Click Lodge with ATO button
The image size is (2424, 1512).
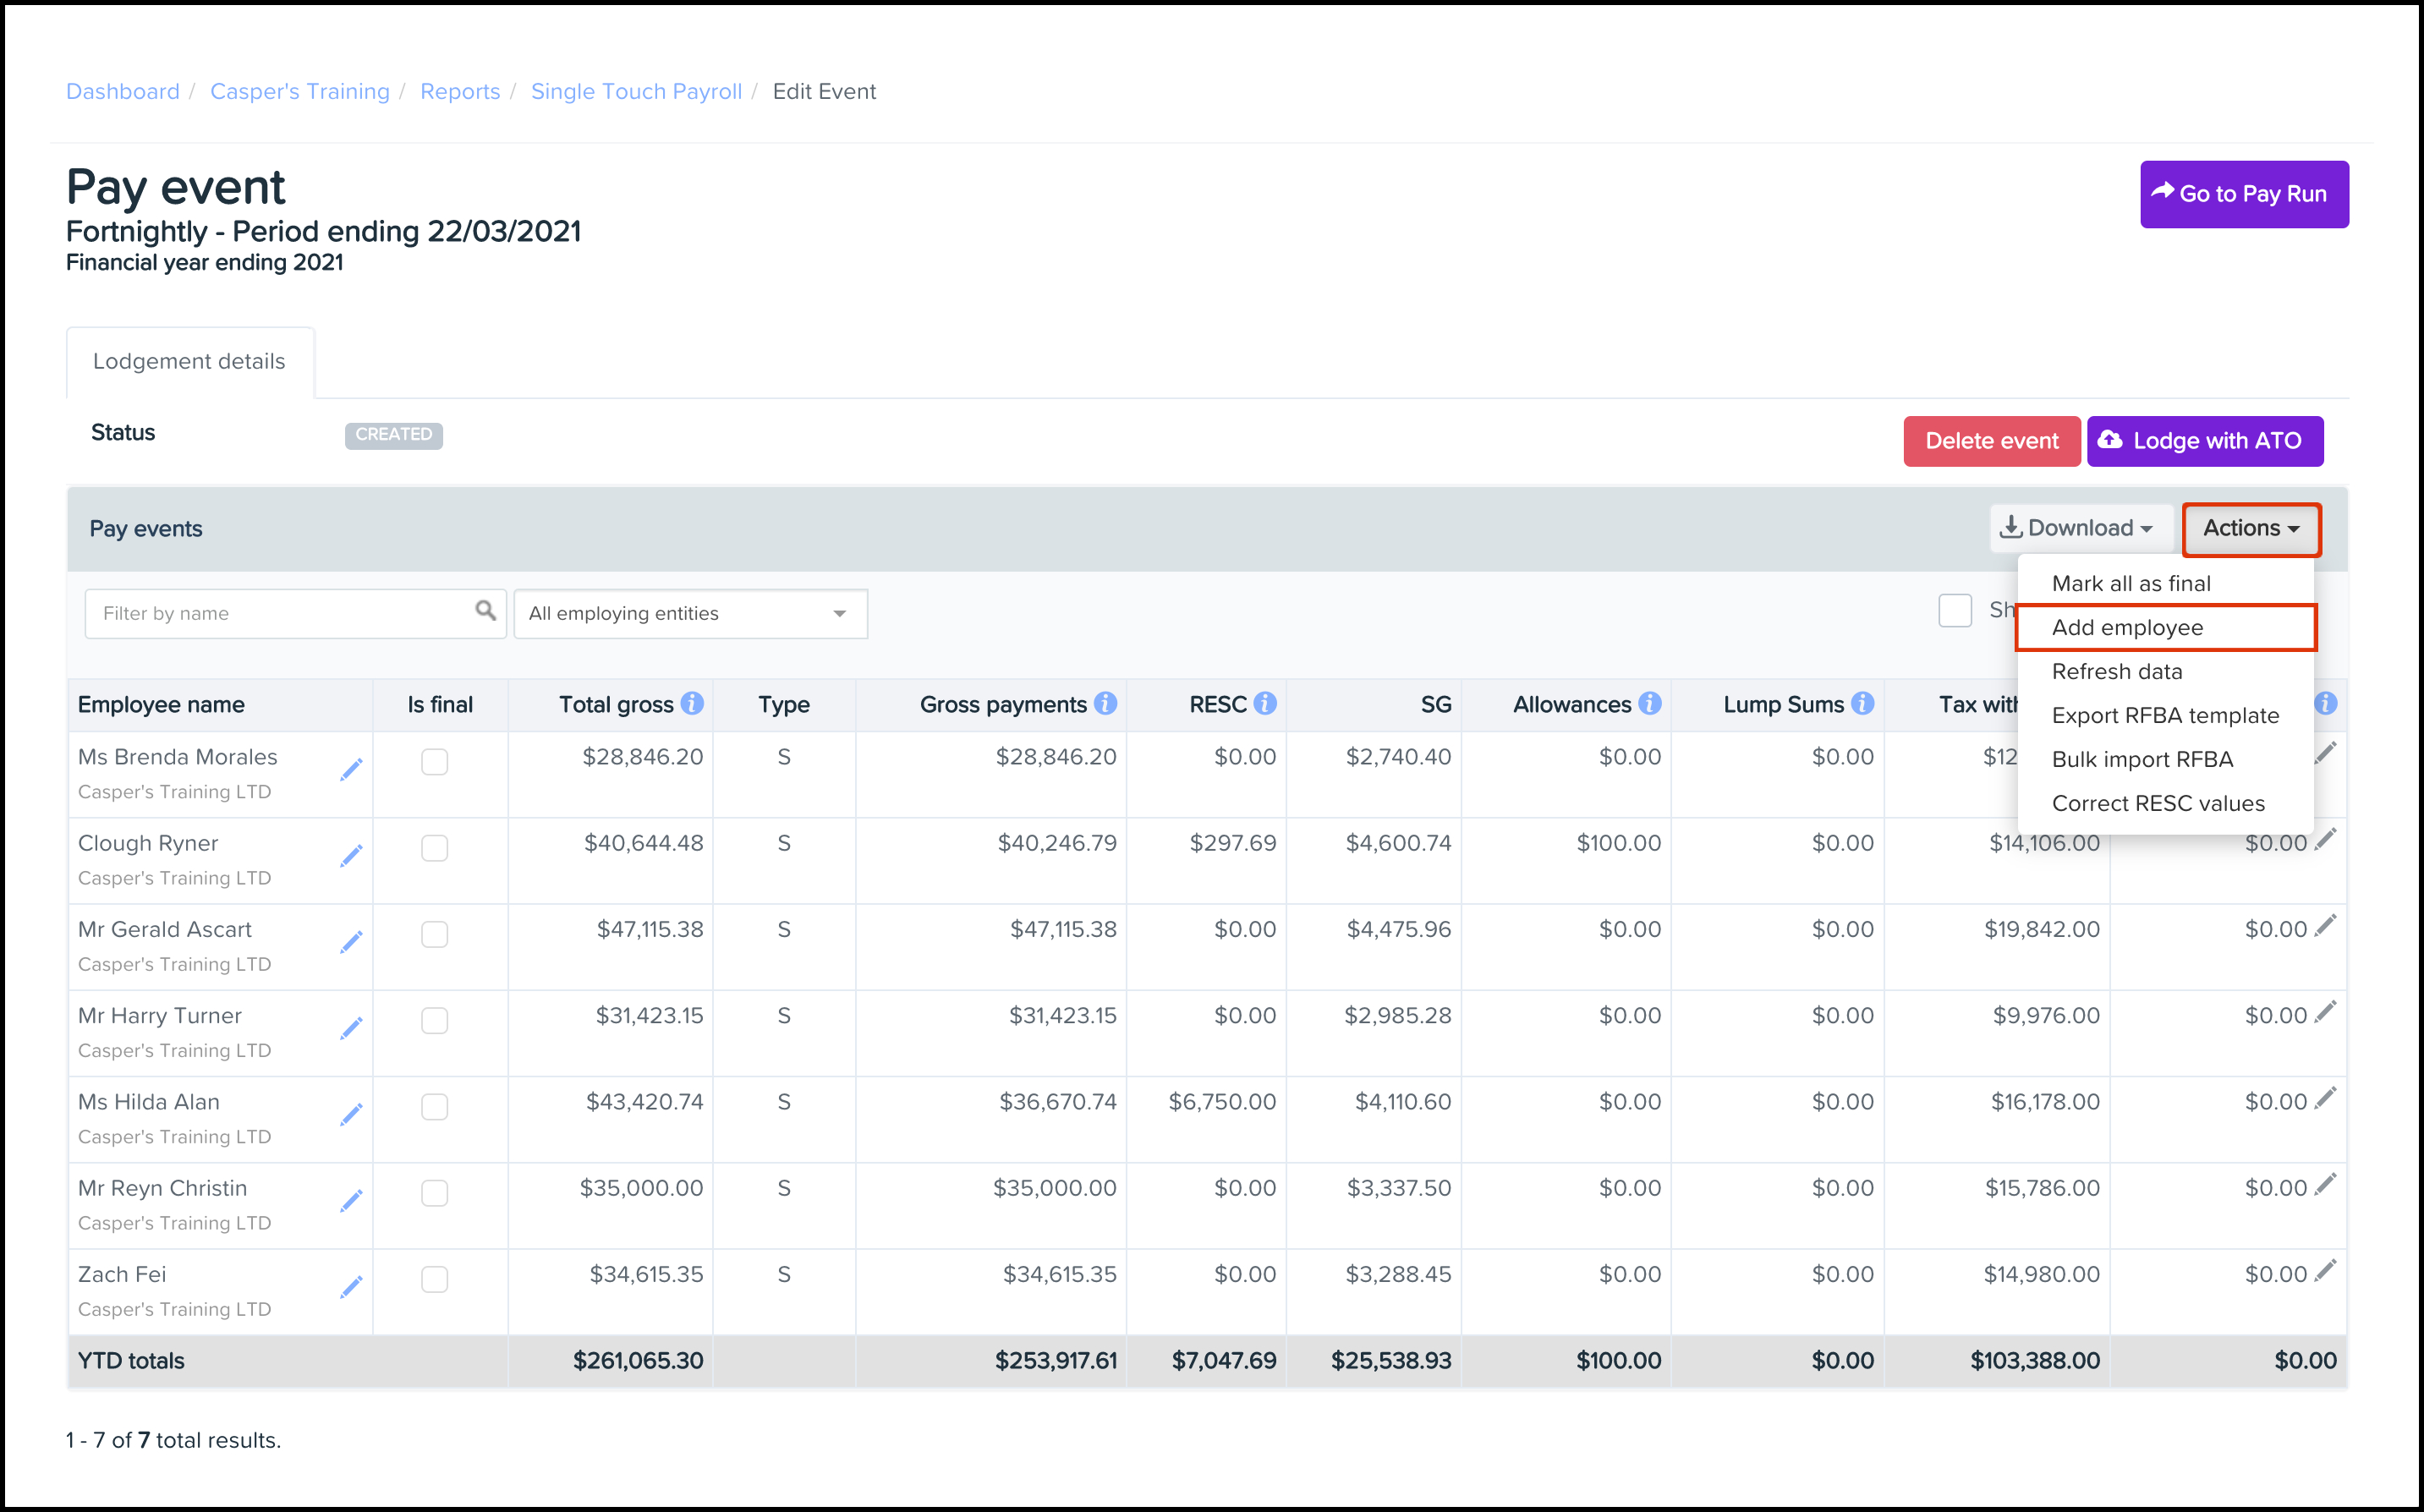(x=2204, y=441)
